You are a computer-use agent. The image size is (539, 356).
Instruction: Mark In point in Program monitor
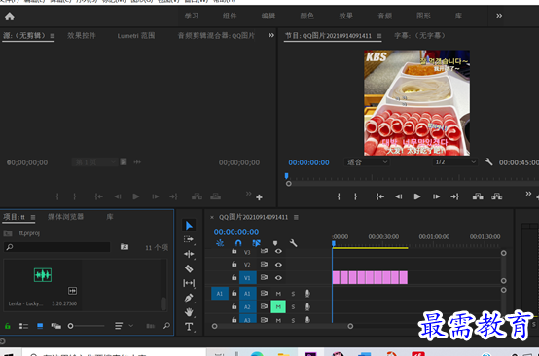click(x=339, y=196)
